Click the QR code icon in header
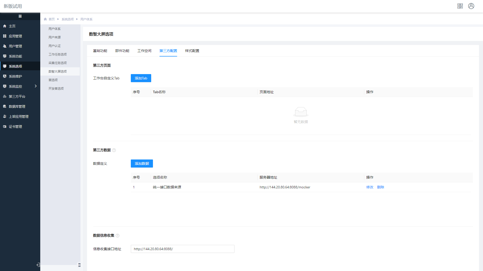Viewport: 483px width, 271px height. 460,6
